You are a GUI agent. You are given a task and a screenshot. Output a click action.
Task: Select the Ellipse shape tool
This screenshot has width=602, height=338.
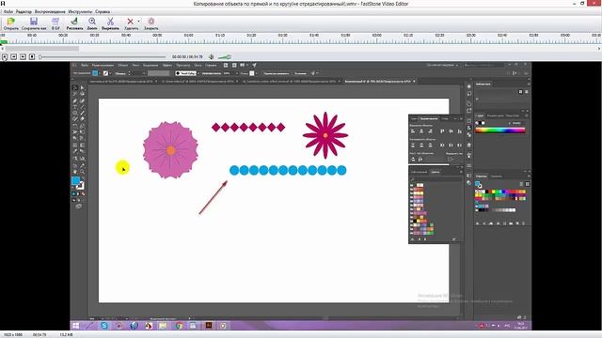point(75,113)
